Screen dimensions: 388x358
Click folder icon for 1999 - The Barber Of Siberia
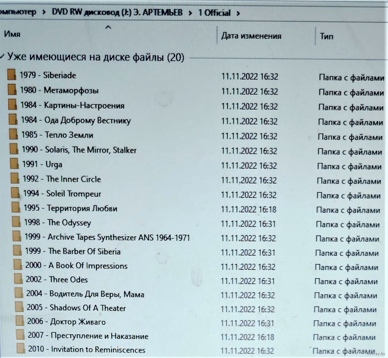click(x=17, y=250)
